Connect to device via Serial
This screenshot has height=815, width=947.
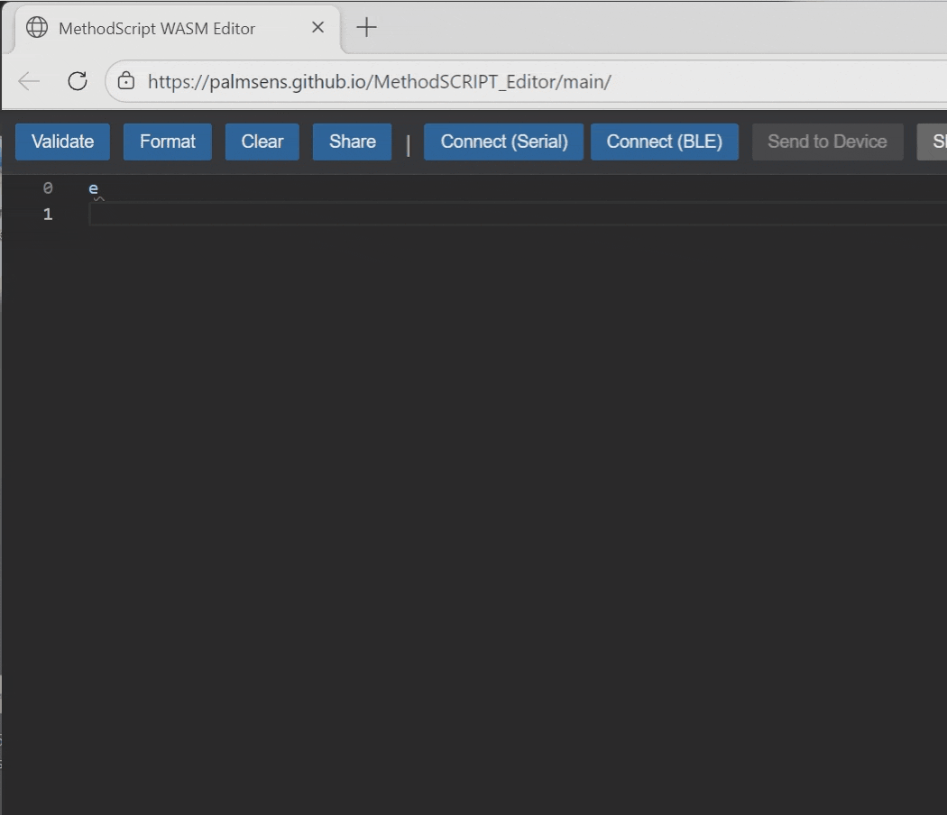tap(503, 142)
